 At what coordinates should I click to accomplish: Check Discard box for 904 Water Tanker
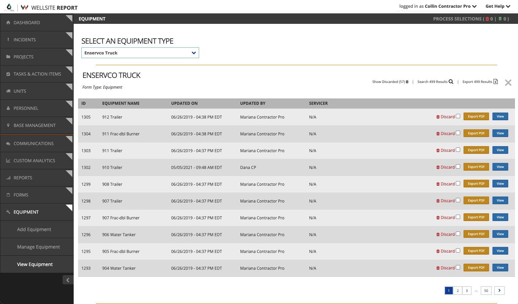click(458, 267)
